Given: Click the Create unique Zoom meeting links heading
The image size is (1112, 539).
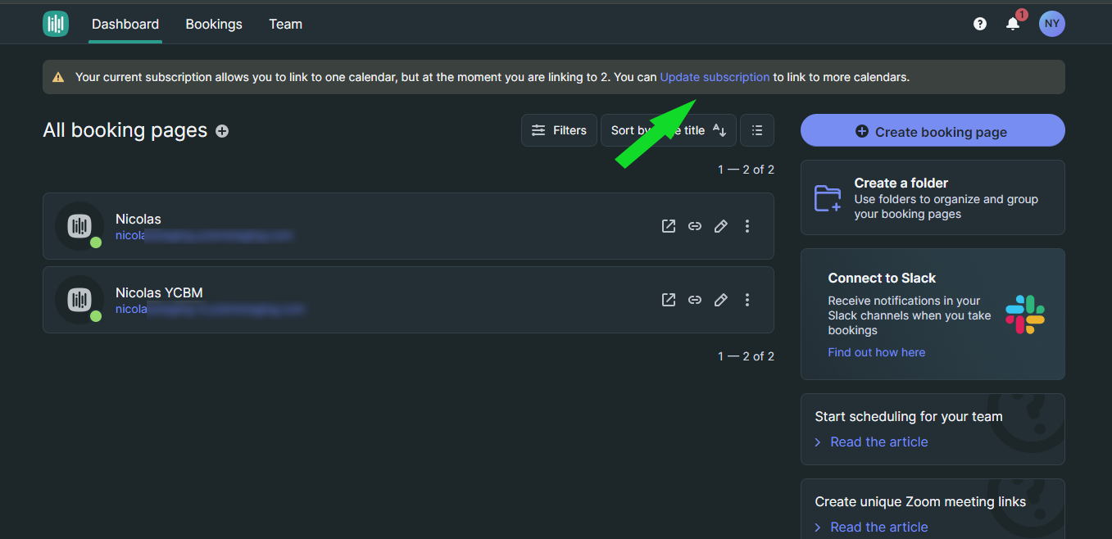Looking at the screenshot, I should [920, 501].
